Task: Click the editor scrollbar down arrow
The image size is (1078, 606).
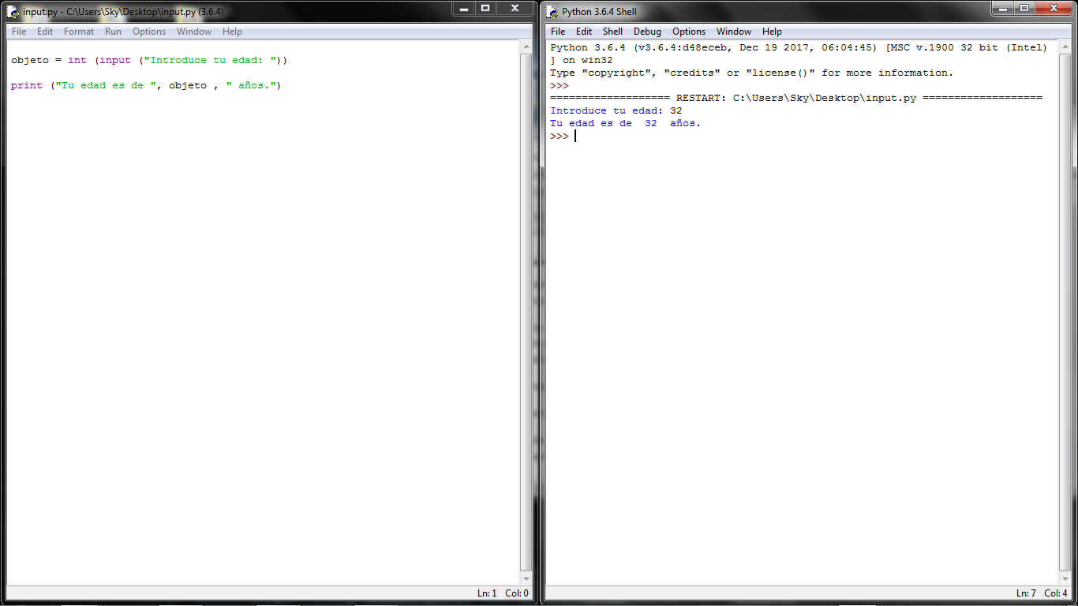Action: (526, 578)
